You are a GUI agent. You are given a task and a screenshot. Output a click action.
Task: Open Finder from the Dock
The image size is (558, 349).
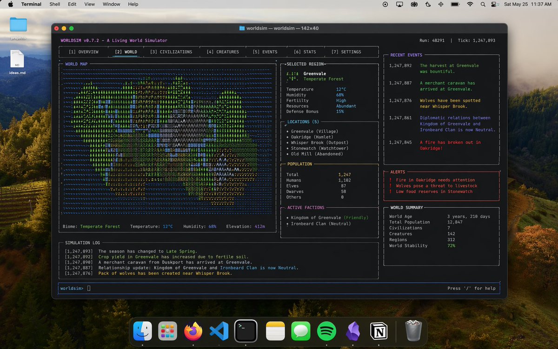coord(141,331)
